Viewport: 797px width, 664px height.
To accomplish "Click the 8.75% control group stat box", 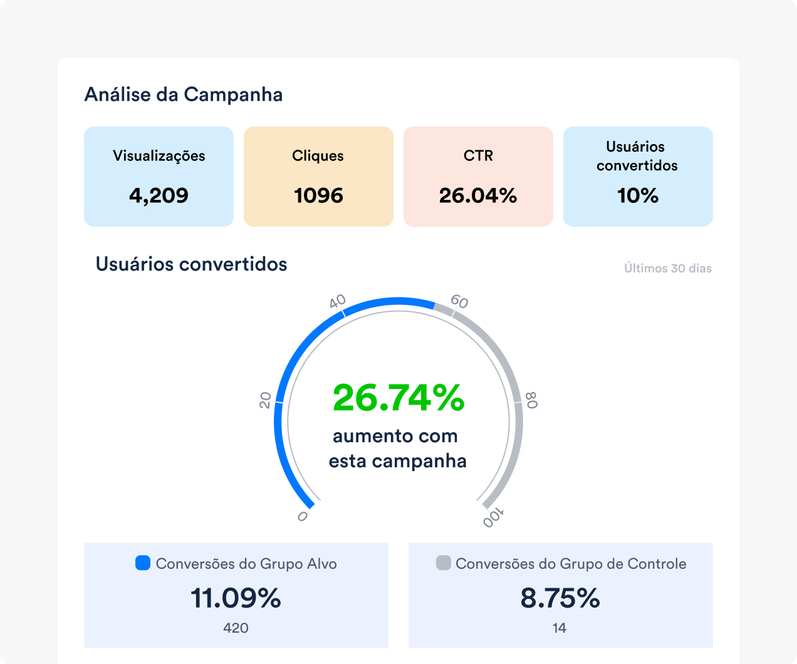I will [x=561, y=595].
